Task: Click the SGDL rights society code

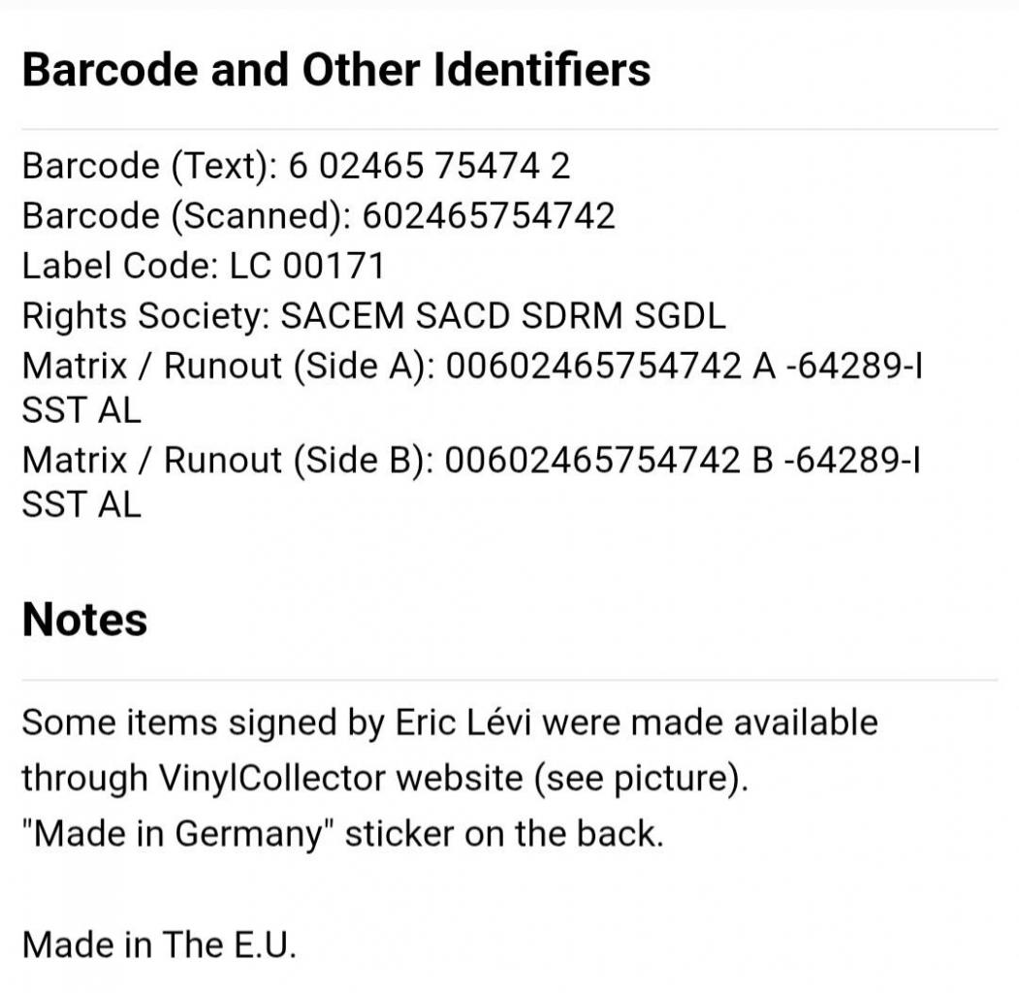Action: coord(680,316)
